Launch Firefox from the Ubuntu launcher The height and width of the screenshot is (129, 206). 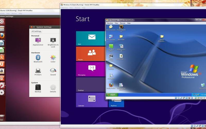click(2, 36)
